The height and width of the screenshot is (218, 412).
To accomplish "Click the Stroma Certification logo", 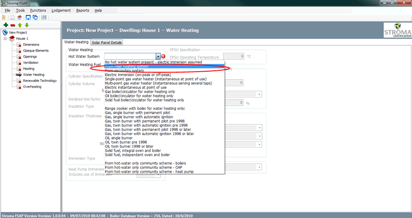I will 397,30.
